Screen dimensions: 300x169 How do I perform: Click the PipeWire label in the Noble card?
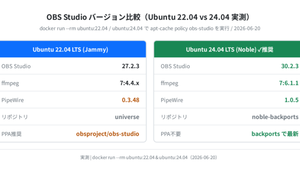172,100
